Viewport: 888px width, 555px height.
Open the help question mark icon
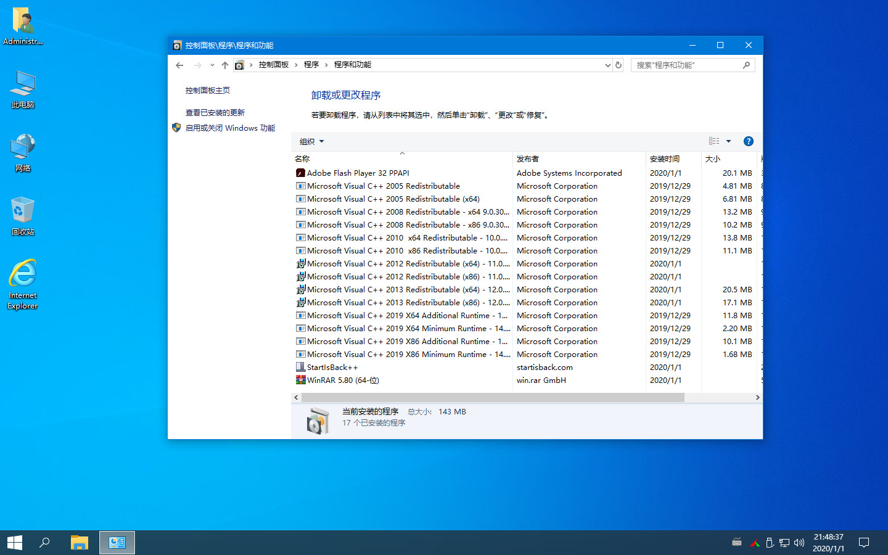click(749, 141)
